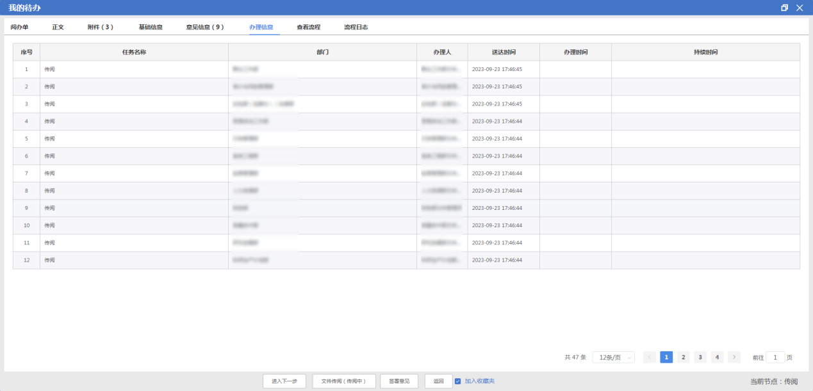View the 查看流程 tab
Viewport: 813px width, 391px height.
pos(308,28)
